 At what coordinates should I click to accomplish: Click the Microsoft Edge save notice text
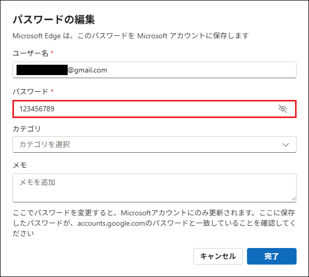130,36
